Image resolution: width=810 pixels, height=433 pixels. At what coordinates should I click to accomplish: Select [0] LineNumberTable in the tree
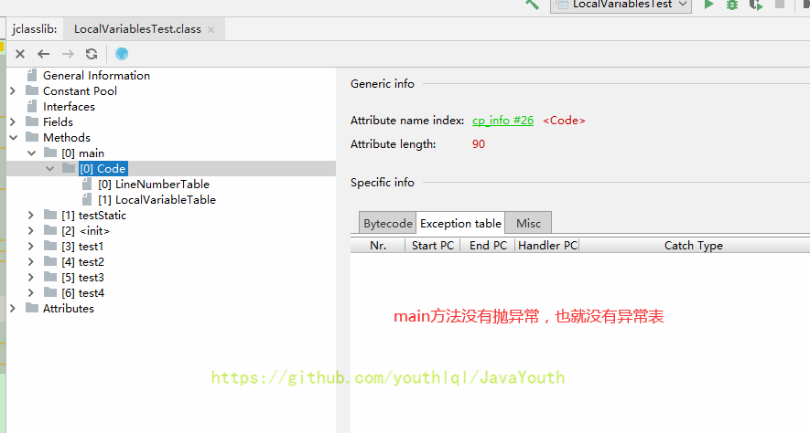[x=154, y=184]
